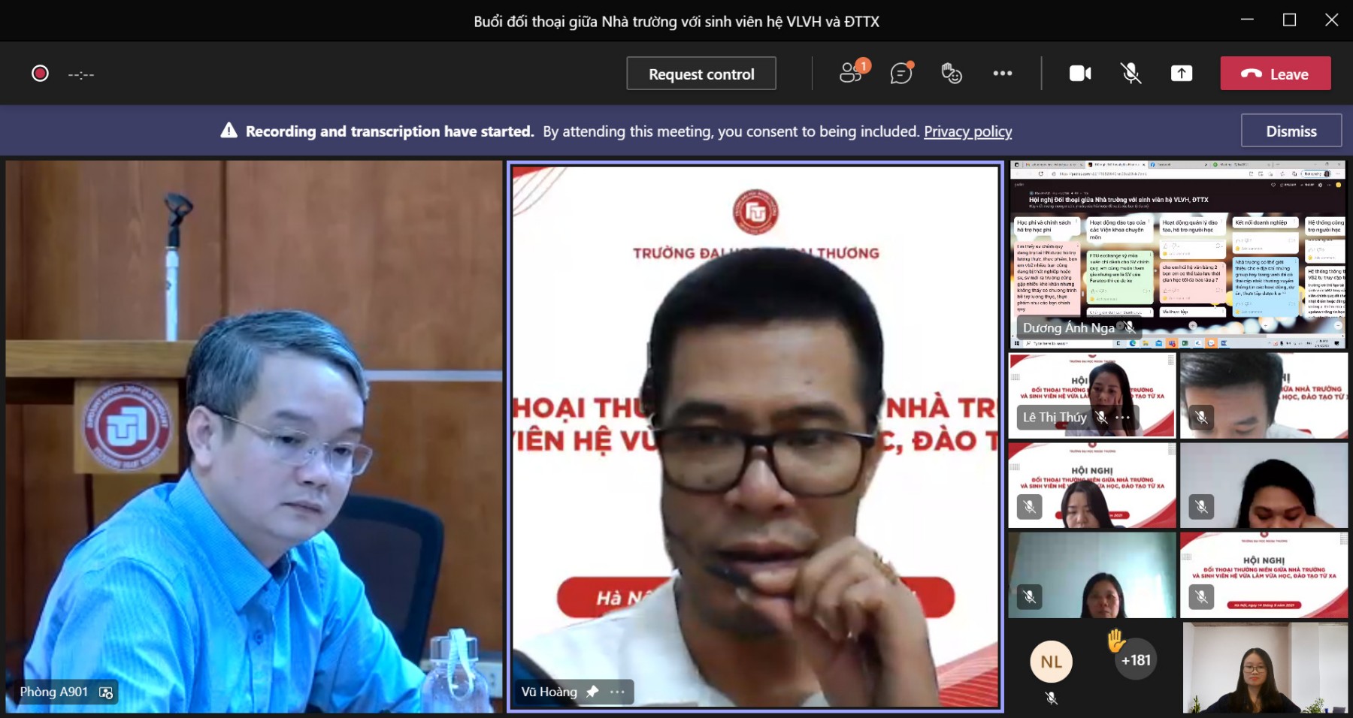Click the recording indicator icon

40,74
